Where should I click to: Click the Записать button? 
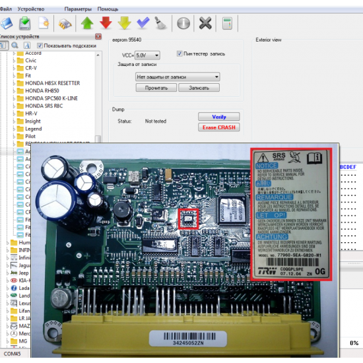[x=199, y=88]
